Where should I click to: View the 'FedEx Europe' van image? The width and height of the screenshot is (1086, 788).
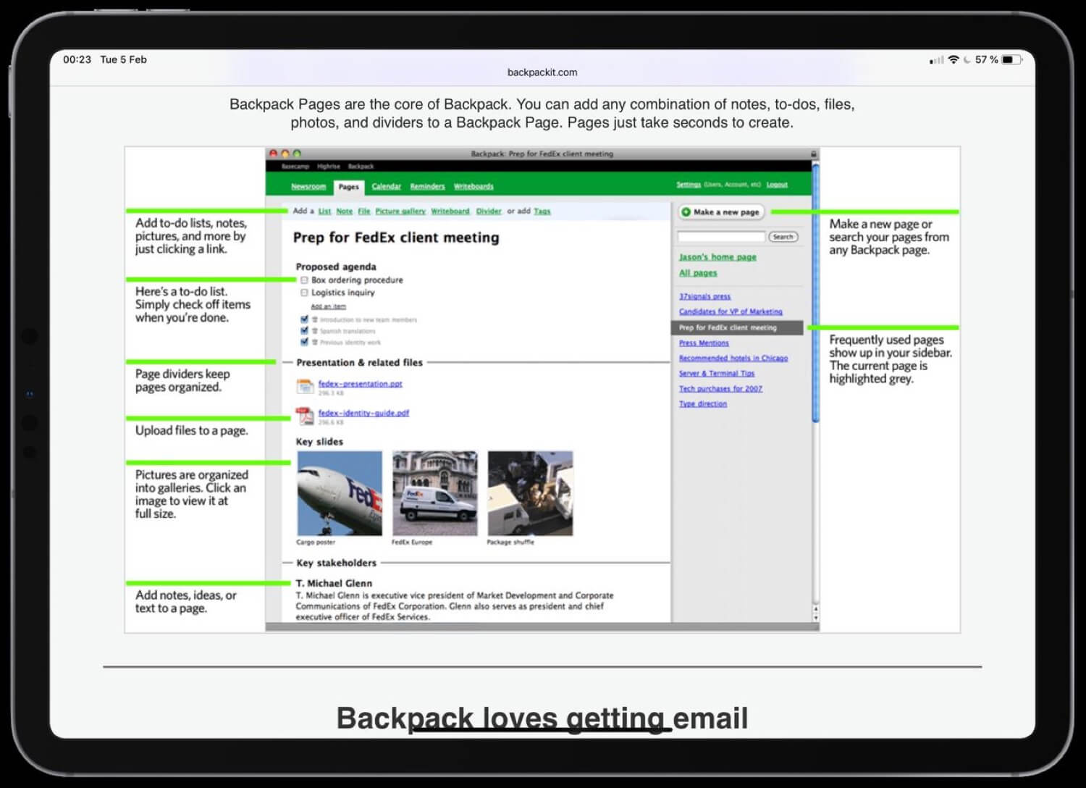[x=435, y=493]
